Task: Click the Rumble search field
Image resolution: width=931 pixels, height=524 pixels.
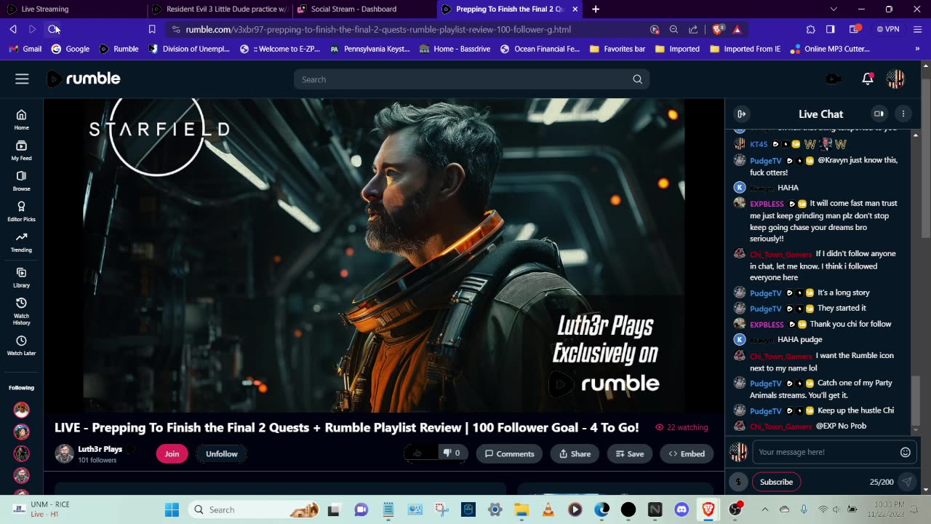Action: (x=471, y=79)
